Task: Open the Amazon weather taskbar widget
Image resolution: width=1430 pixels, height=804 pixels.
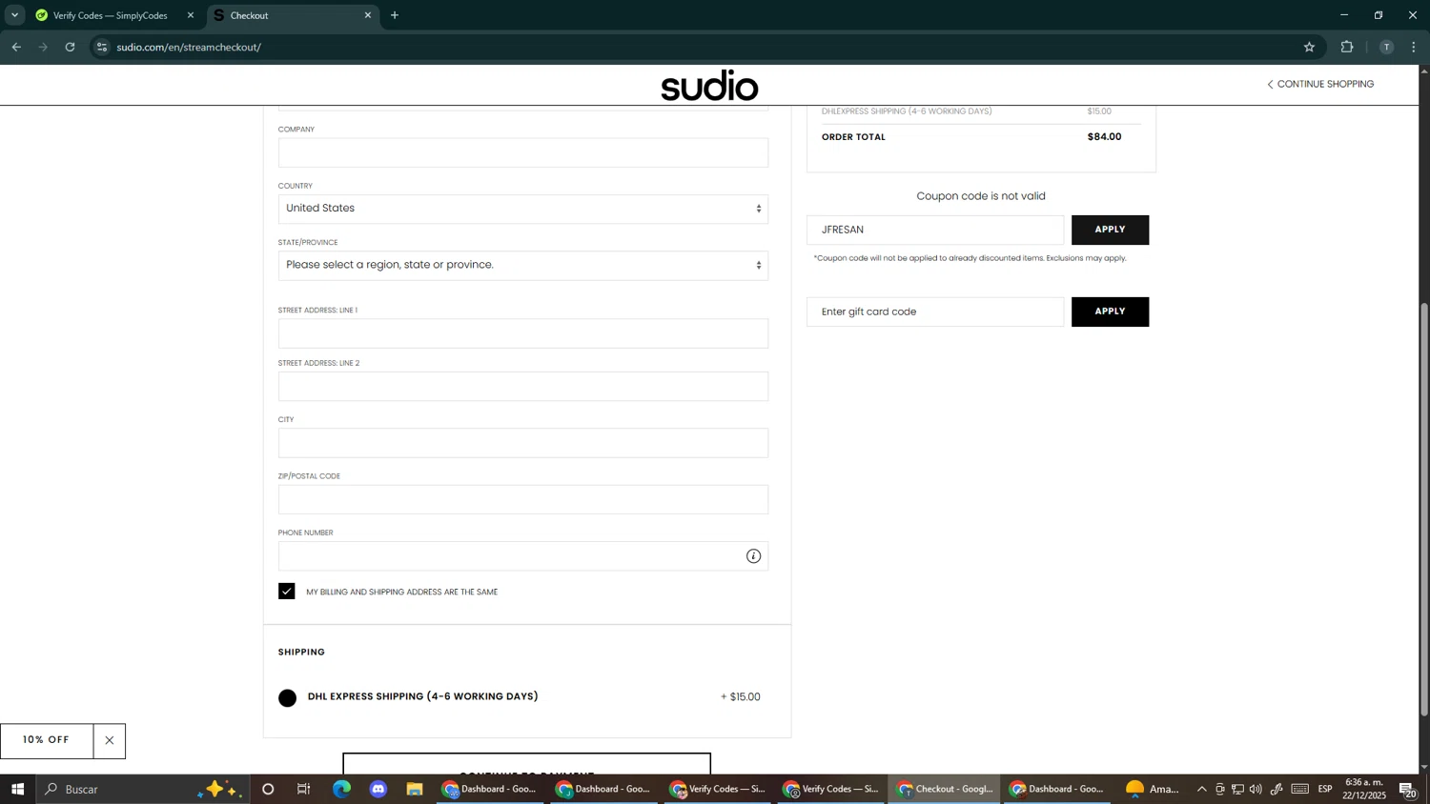Action: (1152, 789)
